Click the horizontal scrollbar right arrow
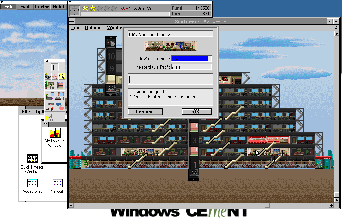This screenshot has width=342, height=223. pos(331,205)
